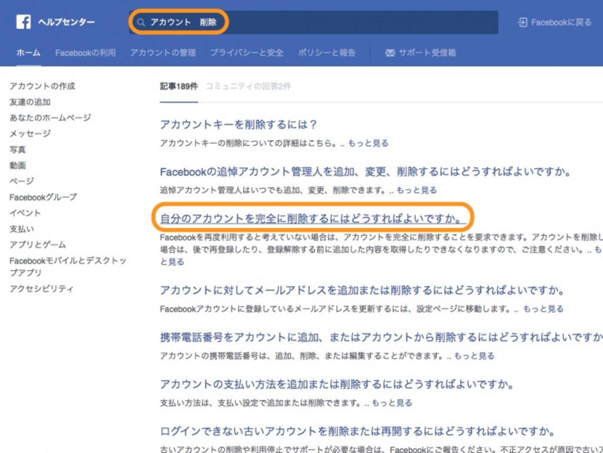Open article ログインできない古いアカウントを削除
603x453 pixels.
coord(358,432)
